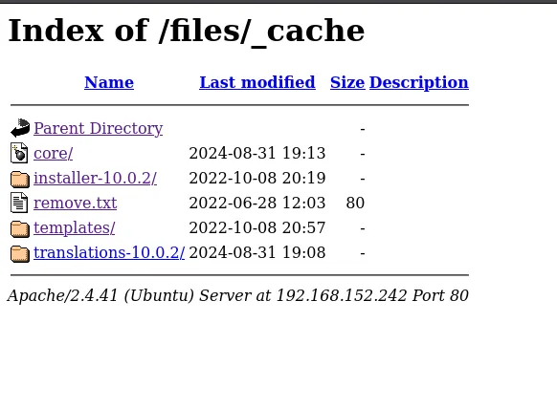Click the 2024-08-31 19:13 date for core/
The width and height of the screenshot is (557, 408).
(257, 153)
